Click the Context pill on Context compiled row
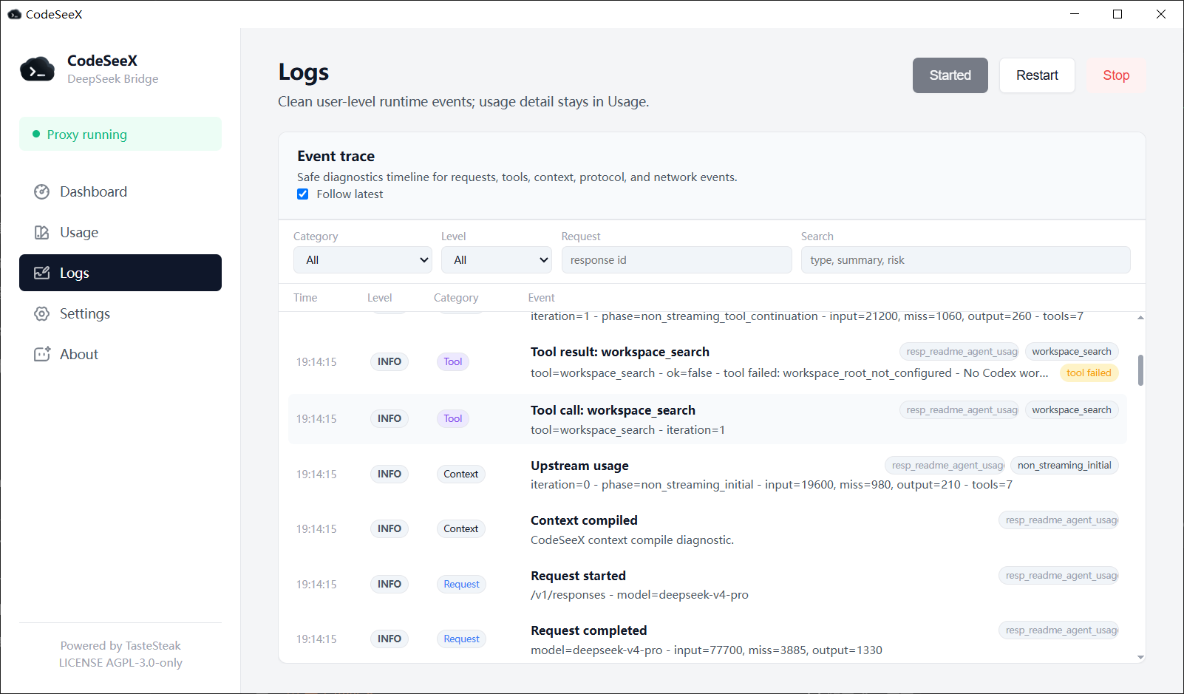The height and width of the screenshot is (694, 1184). pos(461,528)
